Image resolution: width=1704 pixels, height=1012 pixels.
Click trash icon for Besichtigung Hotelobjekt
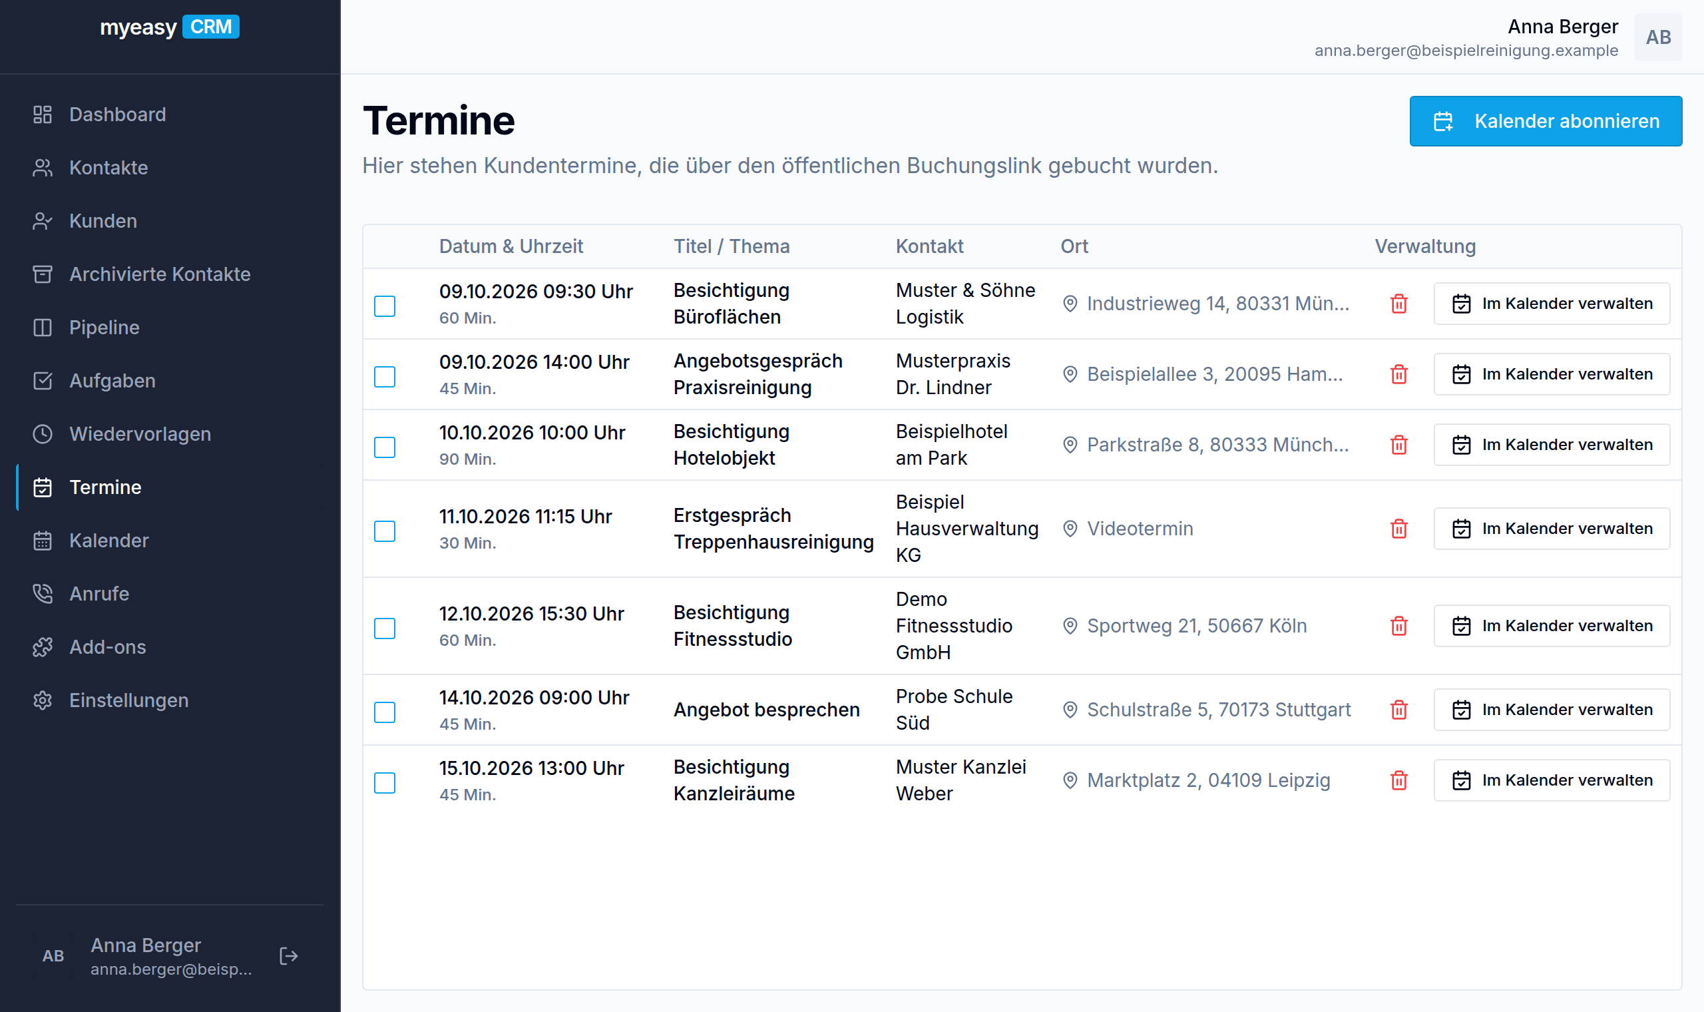(1398, 445)
